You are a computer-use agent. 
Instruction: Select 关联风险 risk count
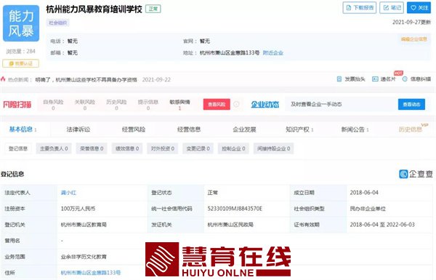point(85,105)
